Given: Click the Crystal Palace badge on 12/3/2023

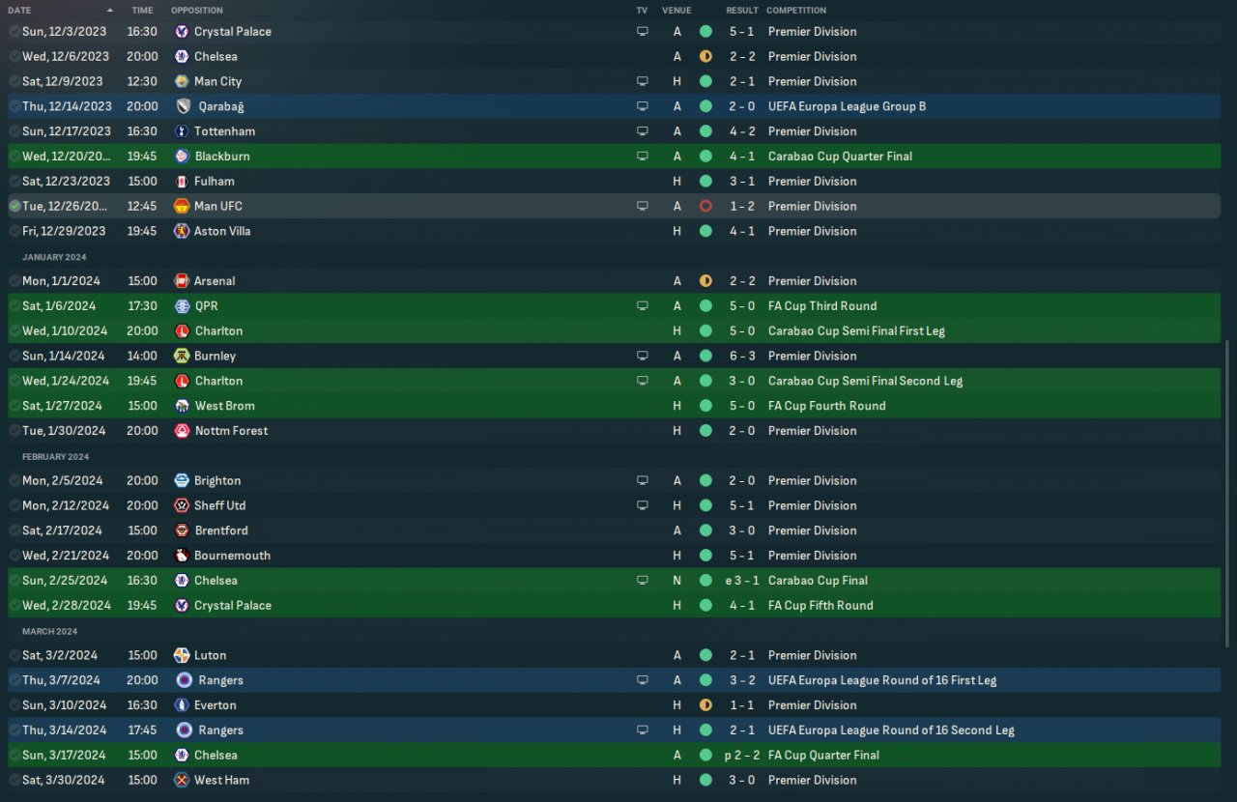Looking at the screenshot, I should (182, 31).
